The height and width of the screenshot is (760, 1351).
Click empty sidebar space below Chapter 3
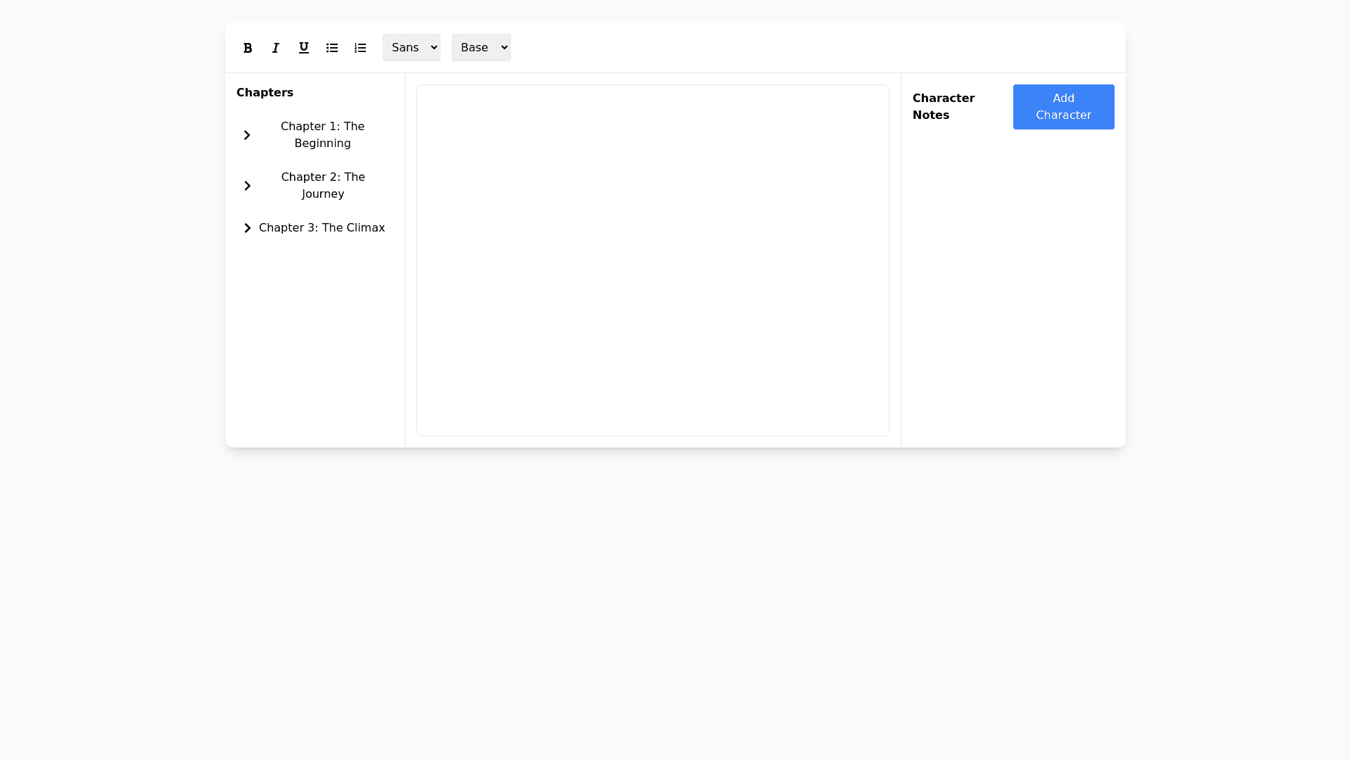click(315, 338)
